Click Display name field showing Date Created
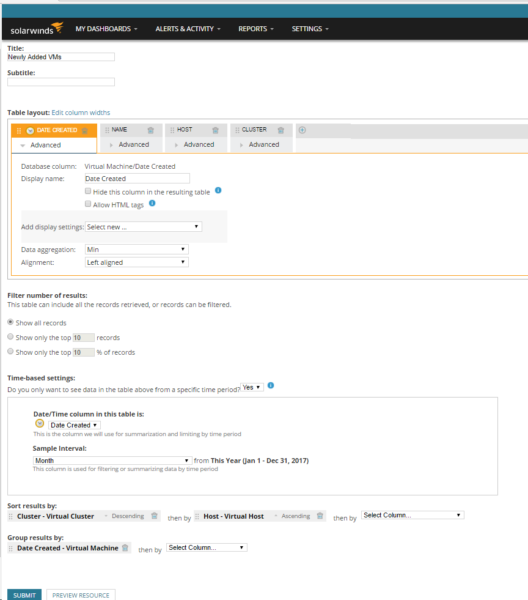This screenshot has width=528, height=600. point(137,179)
